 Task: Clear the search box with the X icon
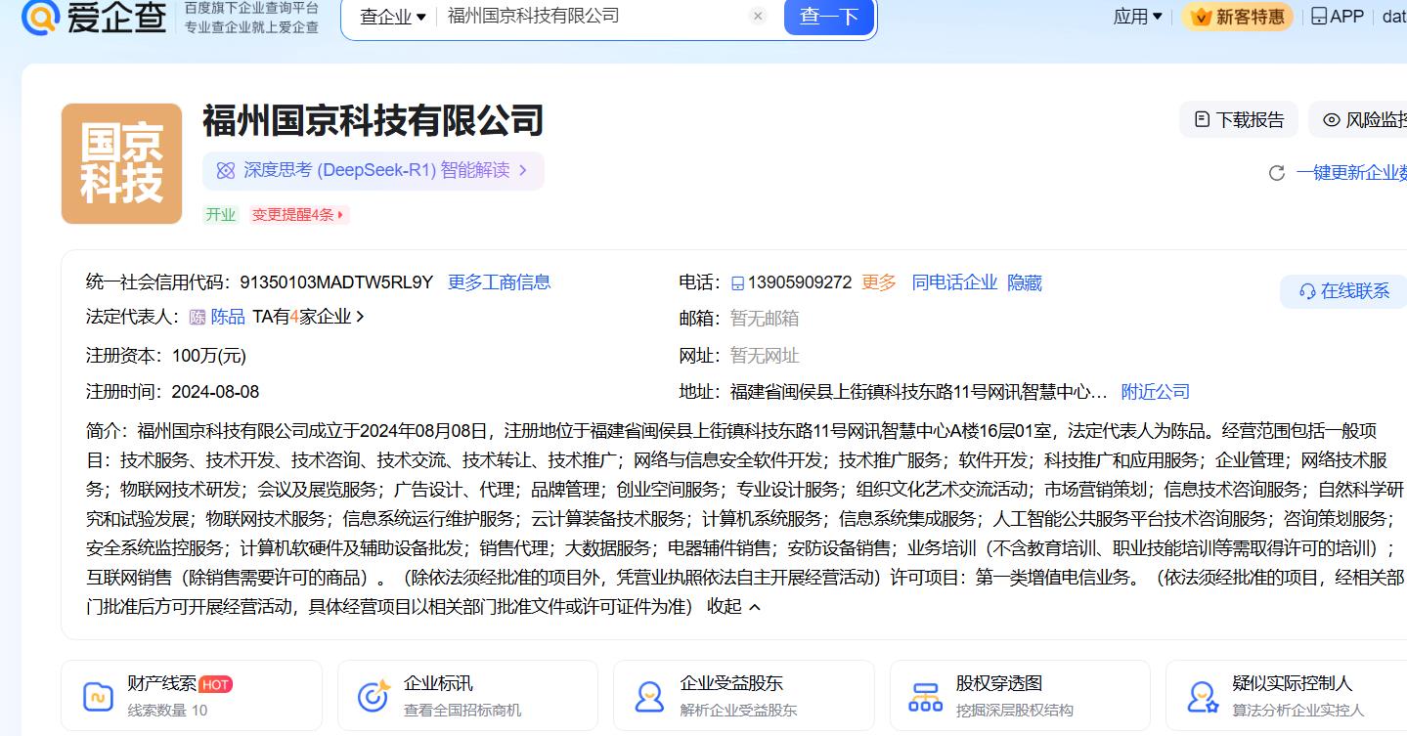click(x=758, y=17)
